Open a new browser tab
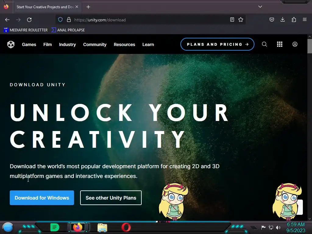 88,7
